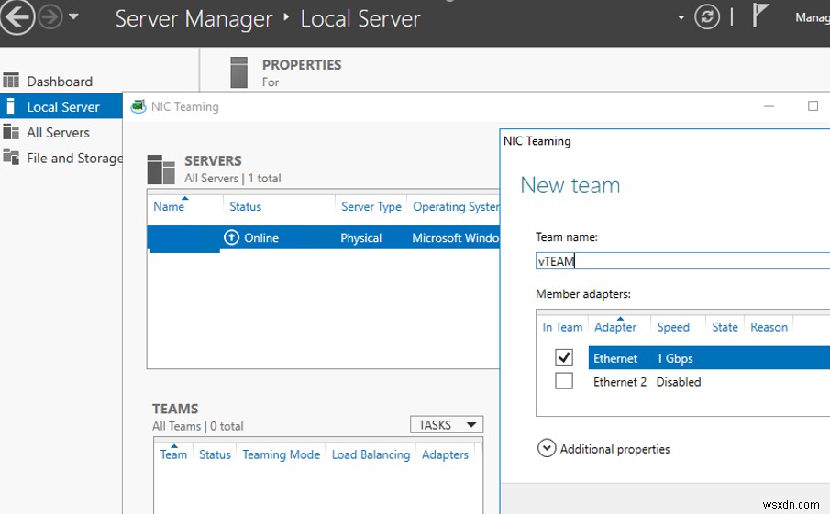Sort teams by Team column
Image resolution: width=830 pixels, height=514 pixels.
pos(173,454)
